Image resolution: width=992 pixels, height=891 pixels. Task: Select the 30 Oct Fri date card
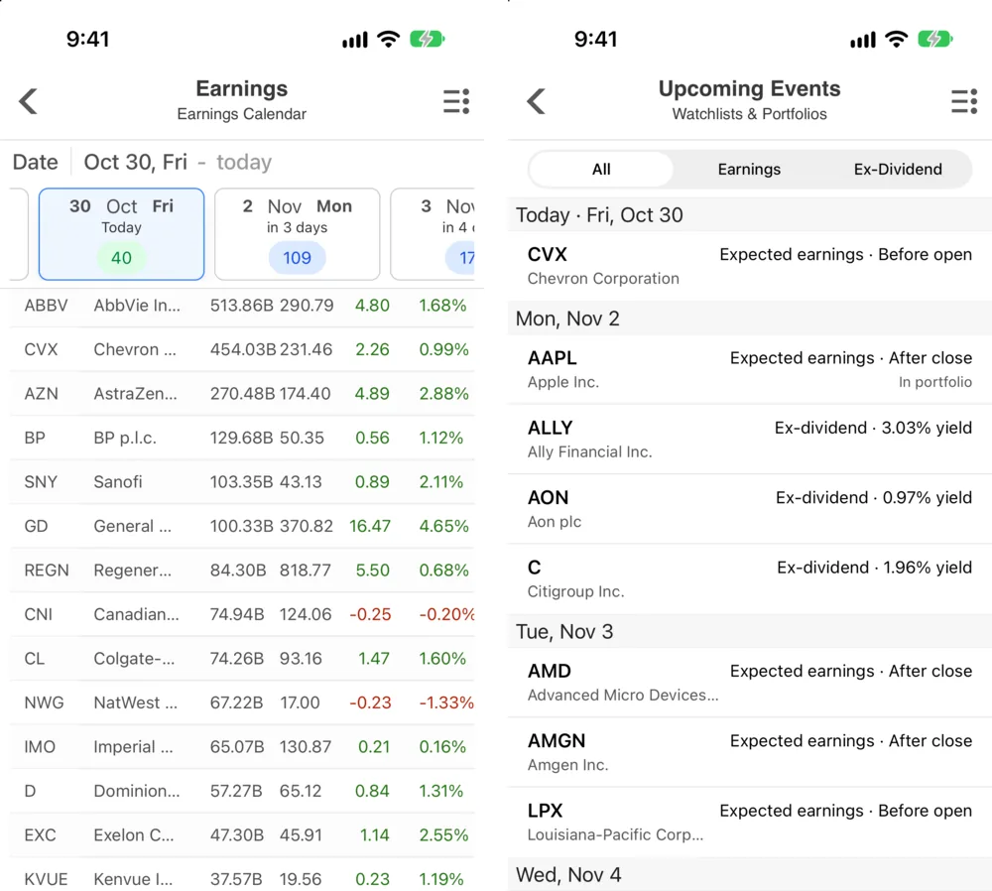point(121,233)
